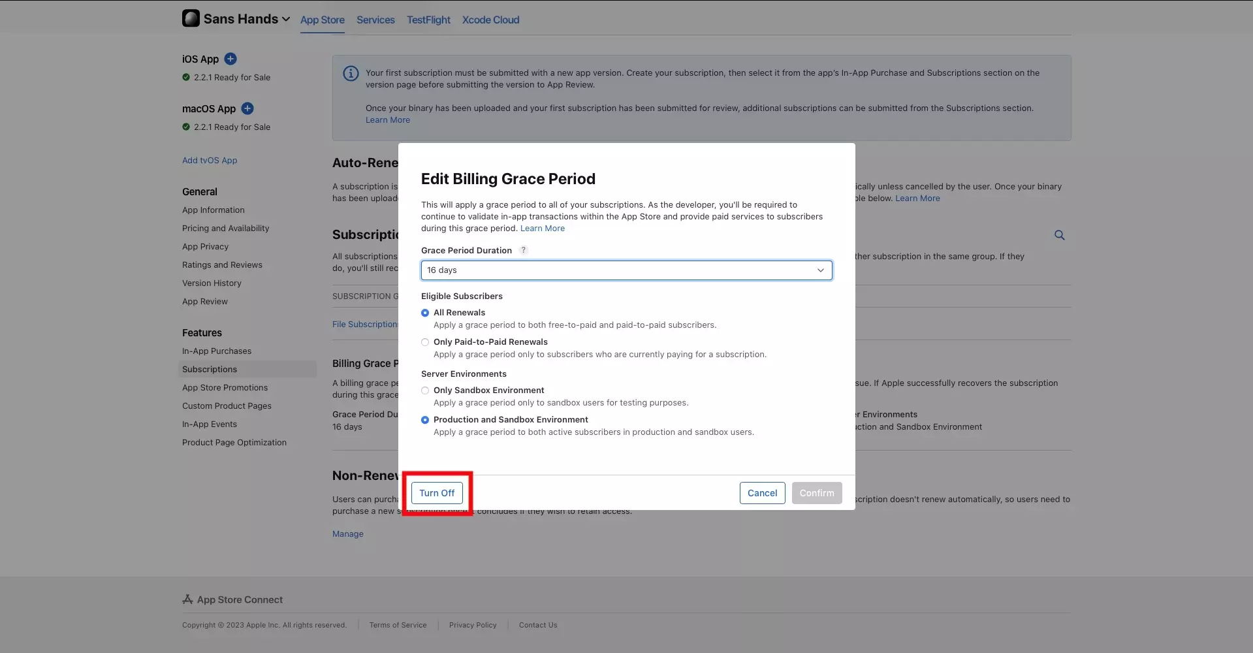
Task: Open the TestFlight tab
Action: (428, 20)
